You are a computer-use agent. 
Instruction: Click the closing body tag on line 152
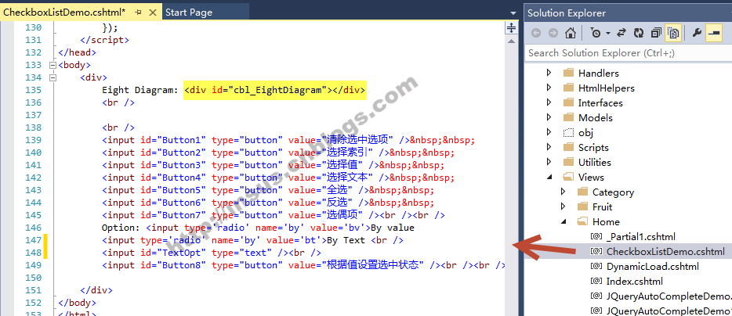[77, 303]
